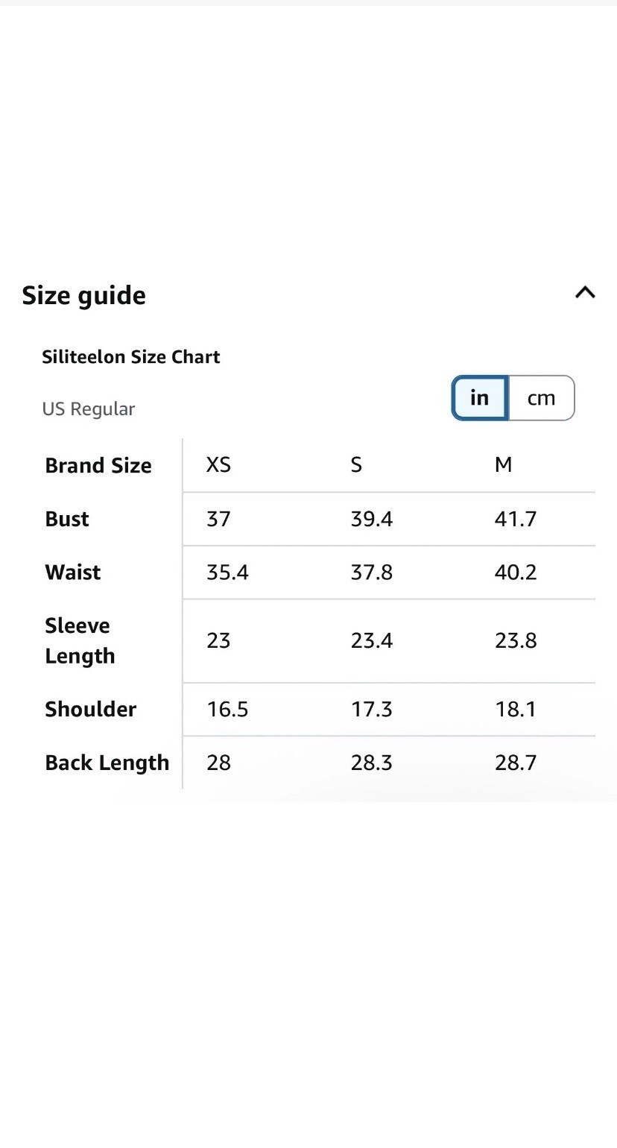Select the Shoulder row label
Image resolution: width=617 pixels, height=1148 pixels.
[x=91, y=709]
